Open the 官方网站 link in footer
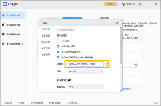Image resolution: width=161 pixels, height=106 pixels. pos(8,103)
